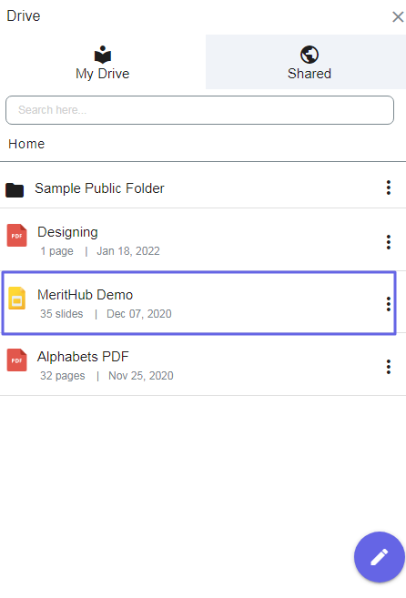406x598 pixels.
Task: Open more options for Sample Public Folder
Action: [389, 188]
